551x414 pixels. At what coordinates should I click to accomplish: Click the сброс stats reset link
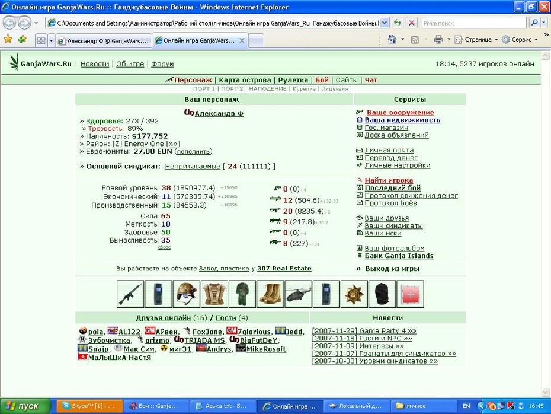165,247
